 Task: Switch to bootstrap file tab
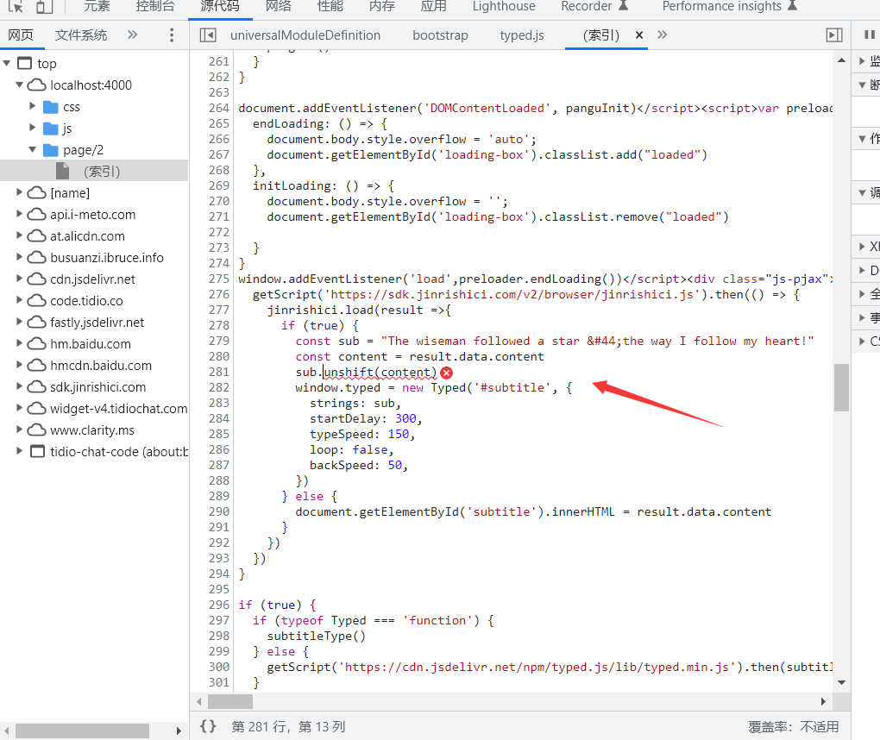point(441,35)
